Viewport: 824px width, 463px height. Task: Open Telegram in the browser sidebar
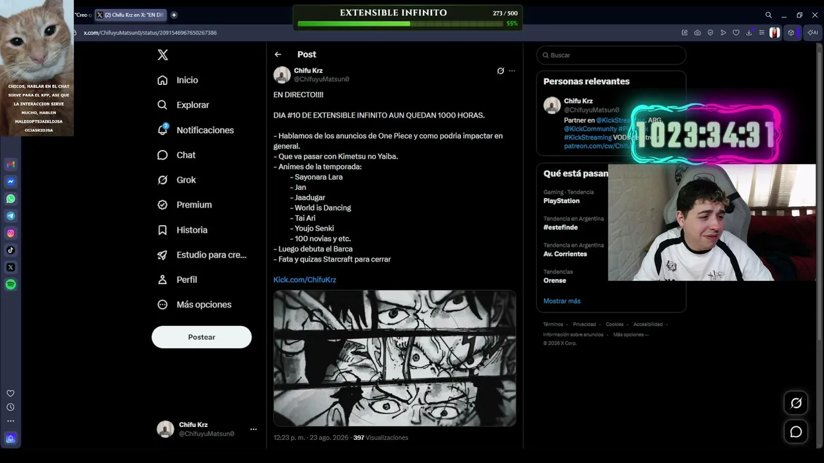[x=11, y=216]
